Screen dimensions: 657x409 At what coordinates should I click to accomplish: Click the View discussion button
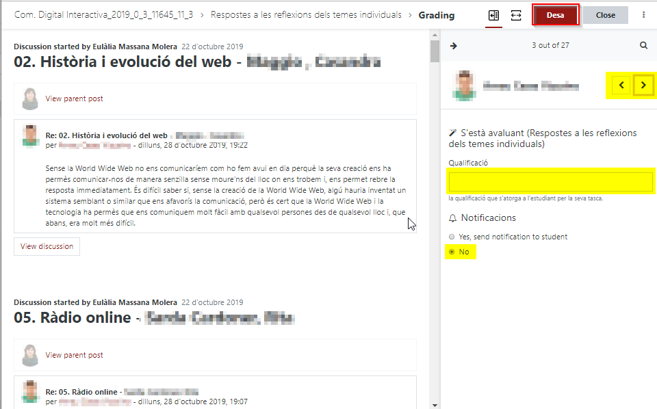pos(47,246)
